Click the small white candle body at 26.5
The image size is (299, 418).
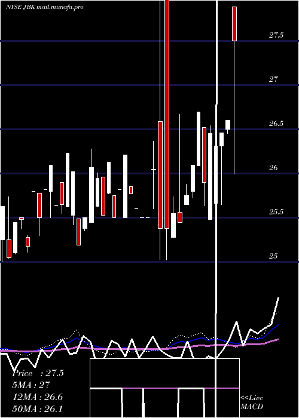coord(228,125)
